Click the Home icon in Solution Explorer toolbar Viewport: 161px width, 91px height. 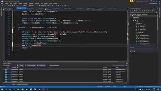tap(134, 10)
